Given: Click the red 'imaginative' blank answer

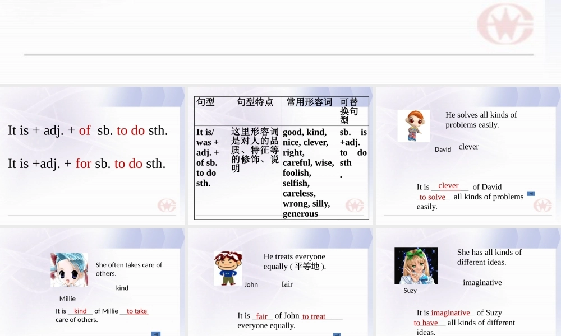Looking at the screenshot, I should point(450,313).
